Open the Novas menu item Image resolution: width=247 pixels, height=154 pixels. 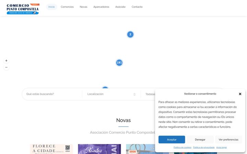83,7
